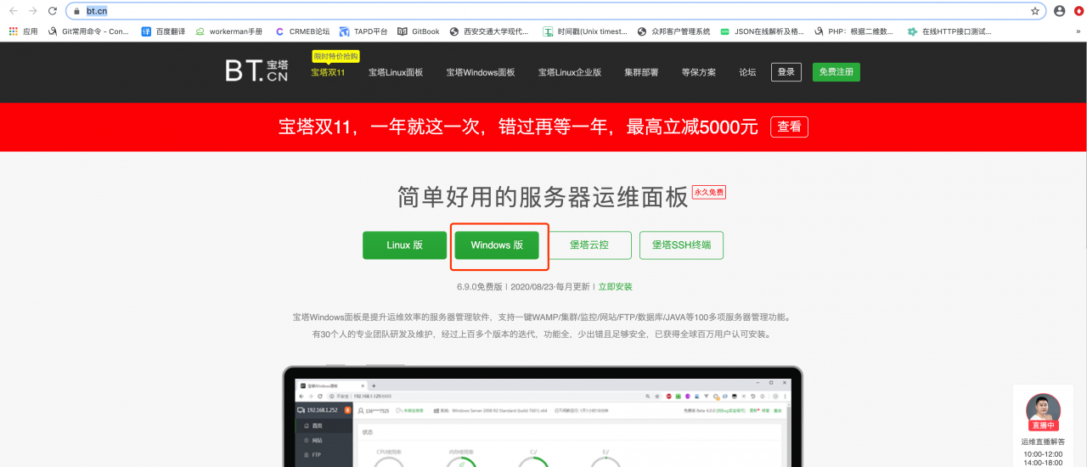Click 查看 on the red banner
Image resolution: width=1087 pixels, height=467 pixels.
pyautogui.click(x=790, y=127)
